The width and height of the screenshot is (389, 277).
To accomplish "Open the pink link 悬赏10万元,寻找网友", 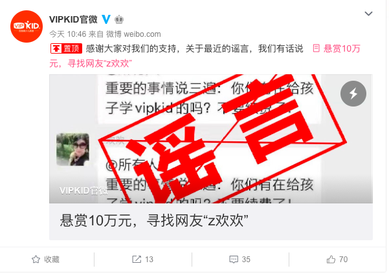I will pos(205,56).
